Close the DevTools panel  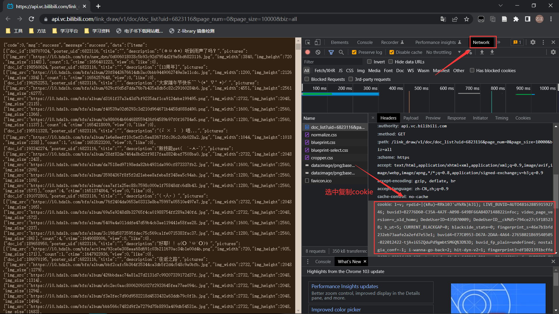[553, 42]
